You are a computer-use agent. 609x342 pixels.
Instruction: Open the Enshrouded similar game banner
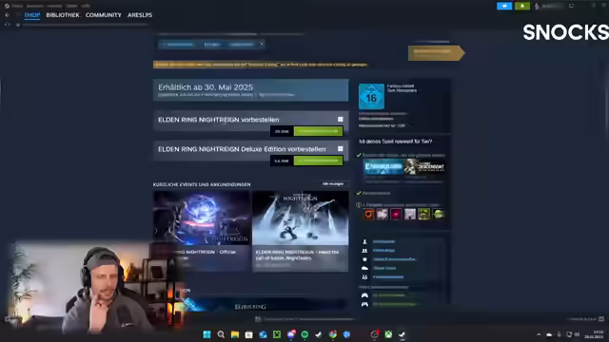(x=383, y=167)
